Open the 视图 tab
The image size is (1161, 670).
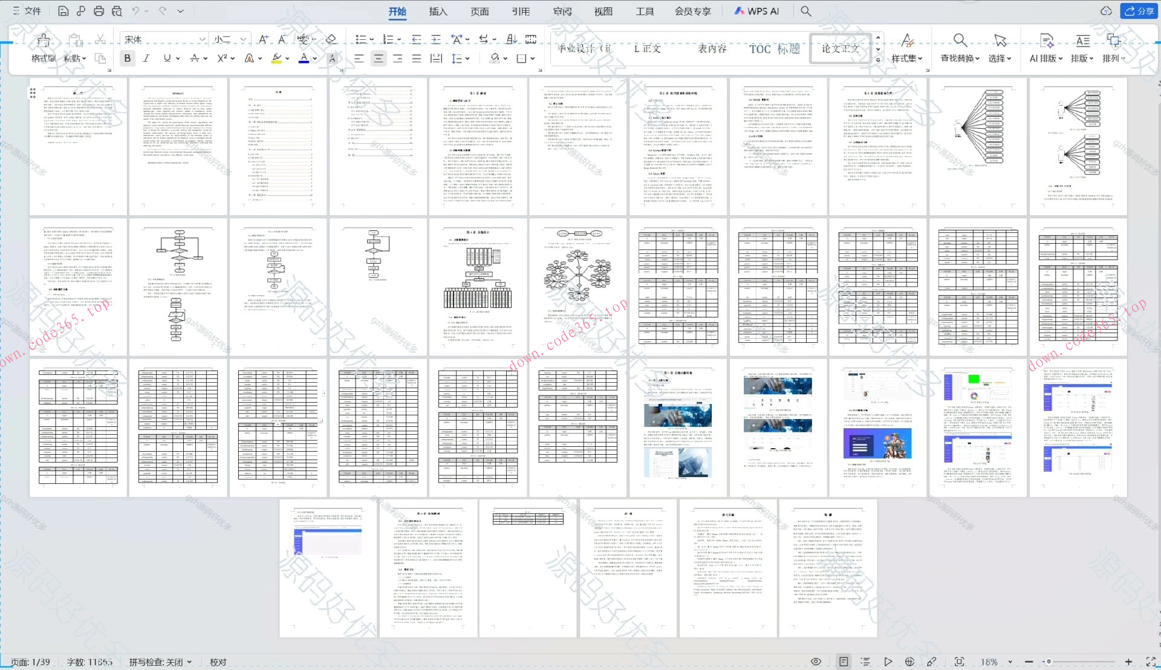tap(603, 11)
